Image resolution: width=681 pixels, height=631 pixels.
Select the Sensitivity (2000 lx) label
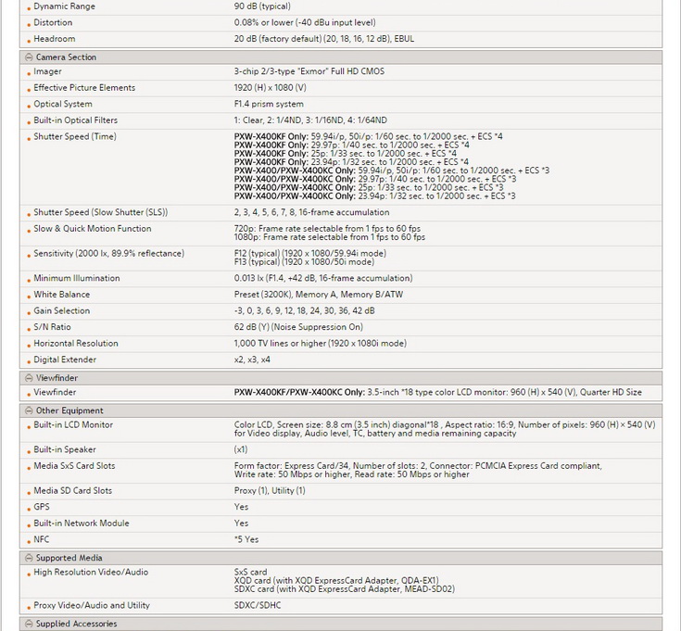[109, 254]
